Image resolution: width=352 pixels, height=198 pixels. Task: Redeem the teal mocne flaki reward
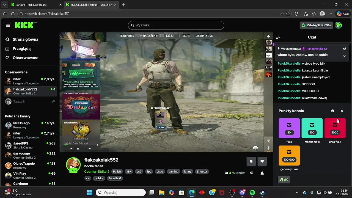pyautogui.click(x=312, y=128)
